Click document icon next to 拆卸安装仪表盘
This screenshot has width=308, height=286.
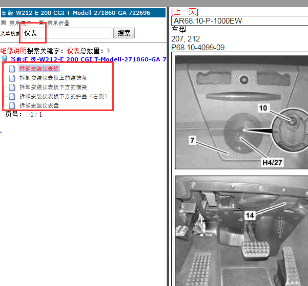[12, 106]
